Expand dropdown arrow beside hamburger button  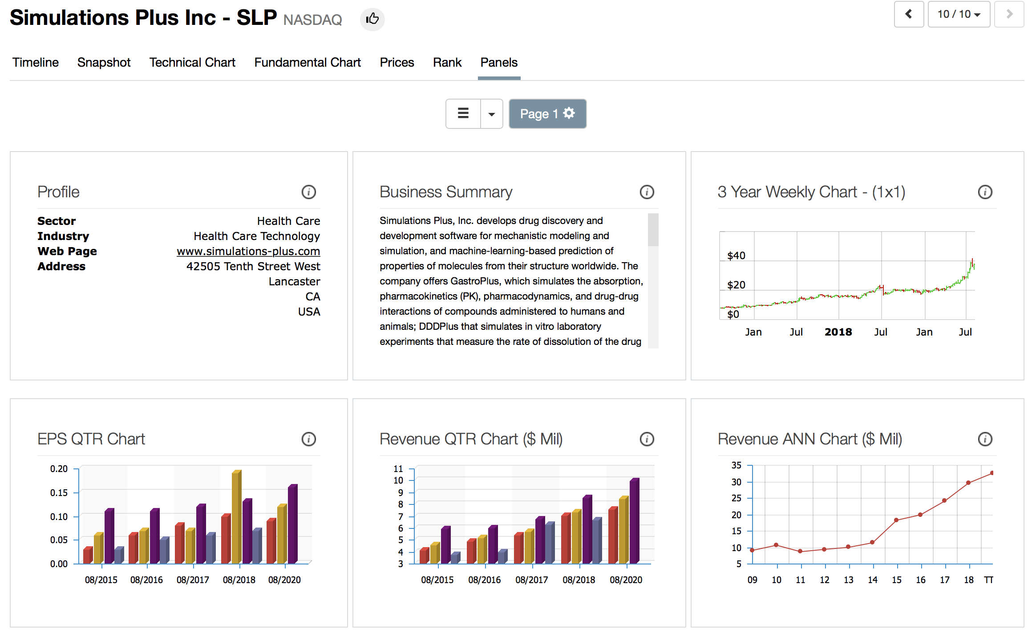pyautogui.click(x=491, y=114)
